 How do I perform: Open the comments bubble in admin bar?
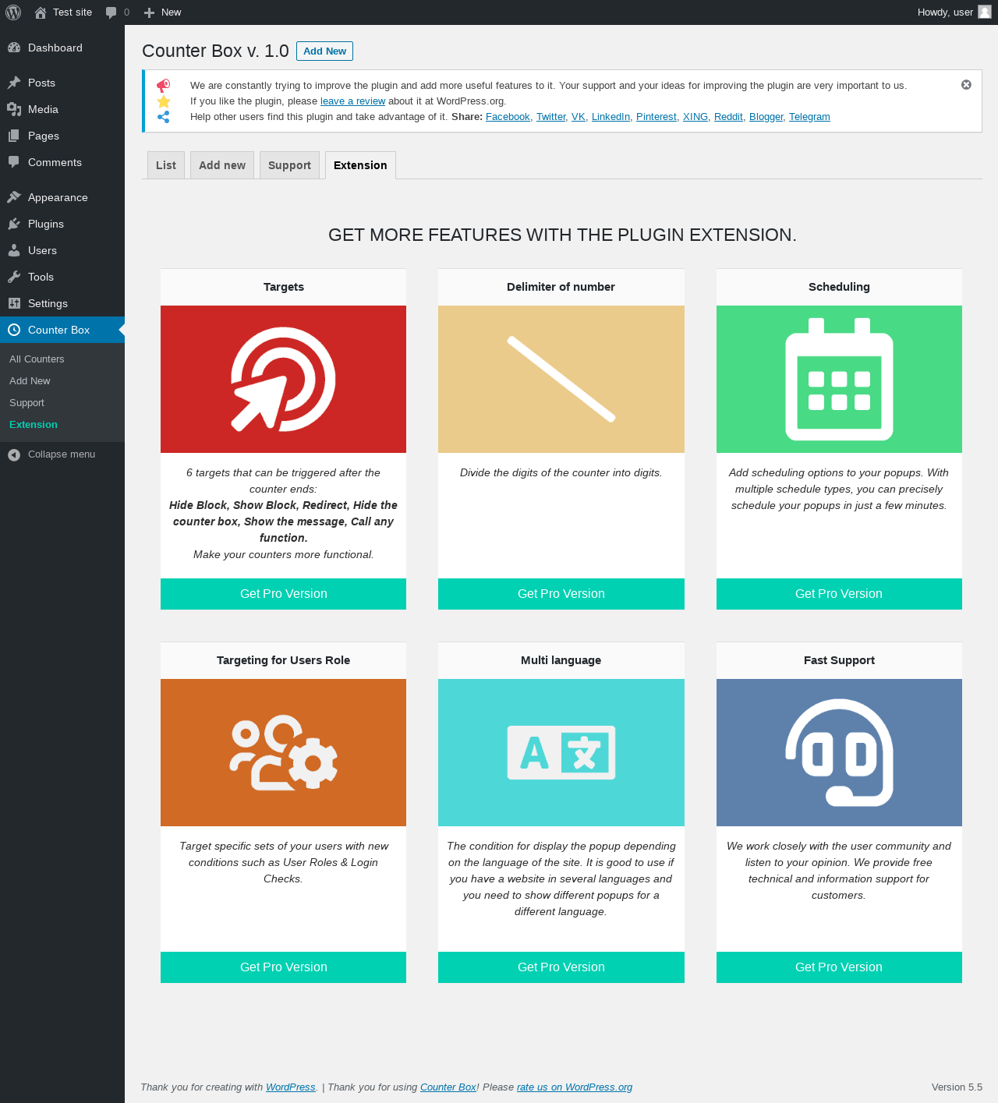coord(118,12)
